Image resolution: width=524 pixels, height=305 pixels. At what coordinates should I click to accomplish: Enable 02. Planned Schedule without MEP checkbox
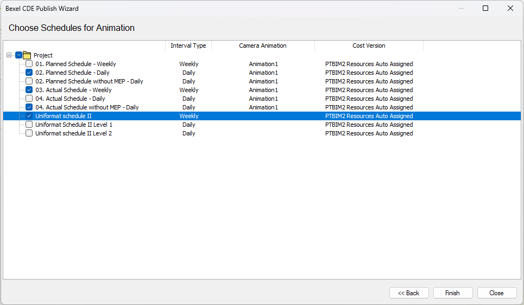pos(29,81)
